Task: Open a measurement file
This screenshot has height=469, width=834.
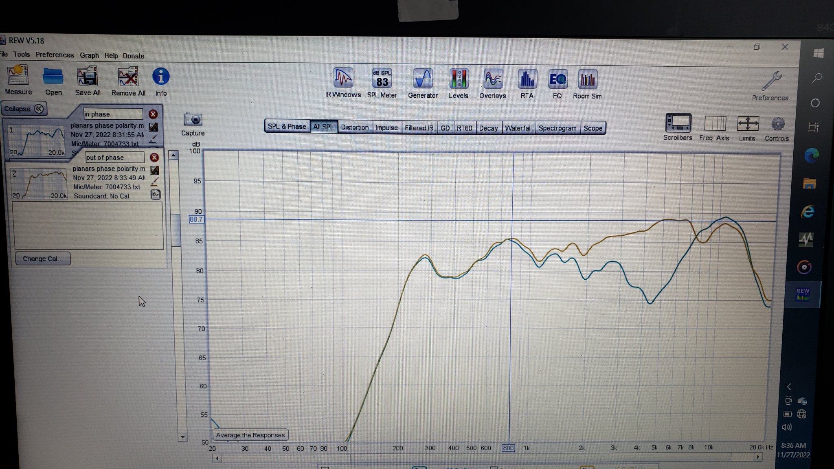Action: coord(53,81)
